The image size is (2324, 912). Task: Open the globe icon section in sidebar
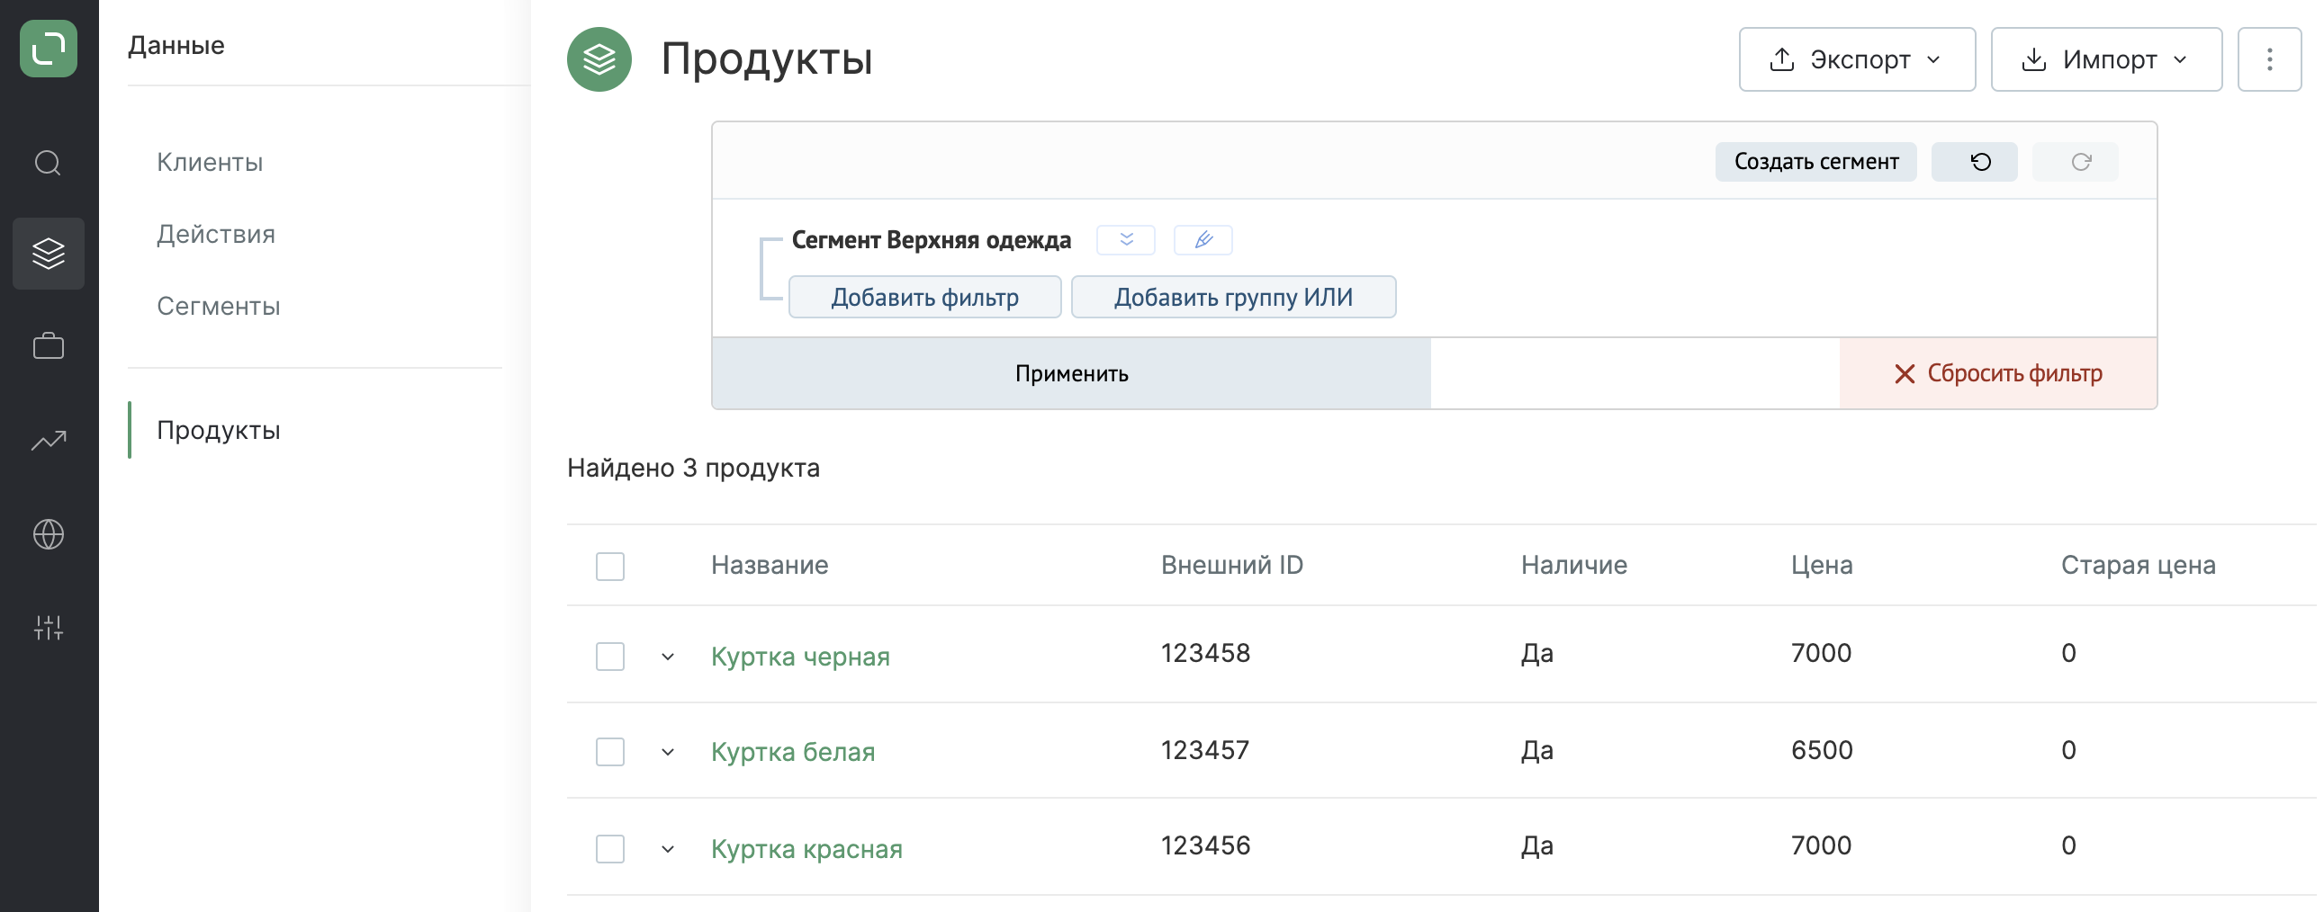click(49, 534)
